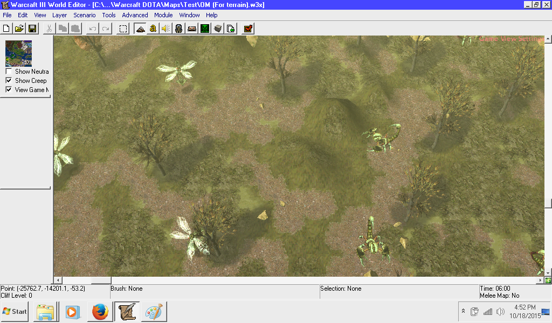Undo last action with Undo arrow
552x323 pixels.
click(93, 29)
